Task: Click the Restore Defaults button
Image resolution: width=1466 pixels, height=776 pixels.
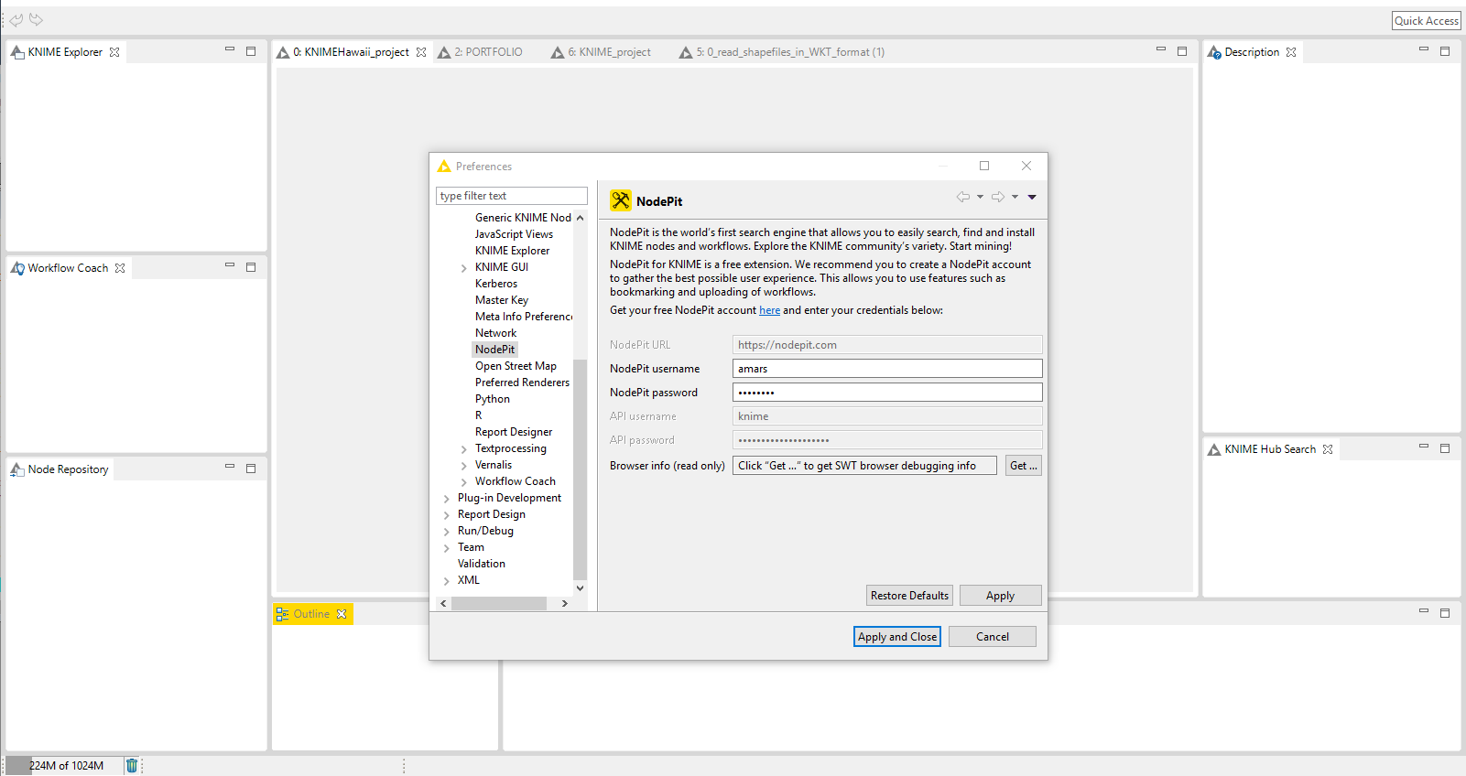Action: tap(909, 596)
